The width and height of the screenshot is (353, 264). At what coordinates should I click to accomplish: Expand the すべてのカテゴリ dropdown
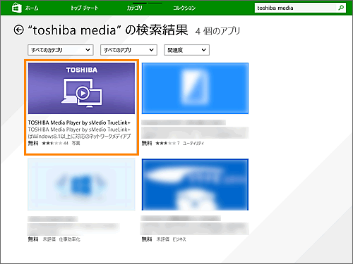pos(61,50)
